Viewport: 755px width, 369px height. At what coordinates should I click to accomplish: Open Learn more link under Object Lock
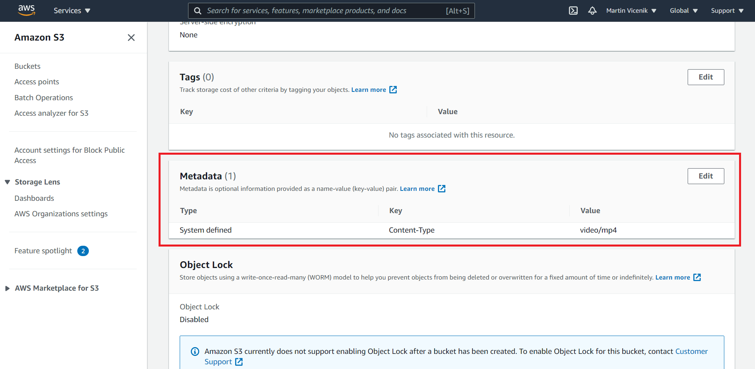[673, 278]
